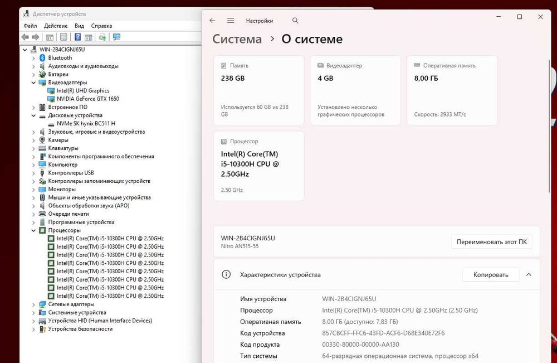Click the Мыши и иные указывающие устройства icon

pos(42,198)
